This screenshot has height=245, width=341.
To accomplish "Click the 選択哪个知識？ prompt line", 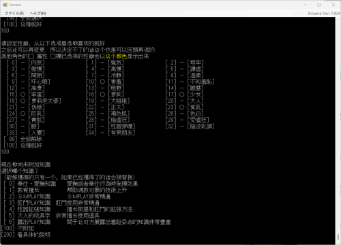I will coord(20,171).
